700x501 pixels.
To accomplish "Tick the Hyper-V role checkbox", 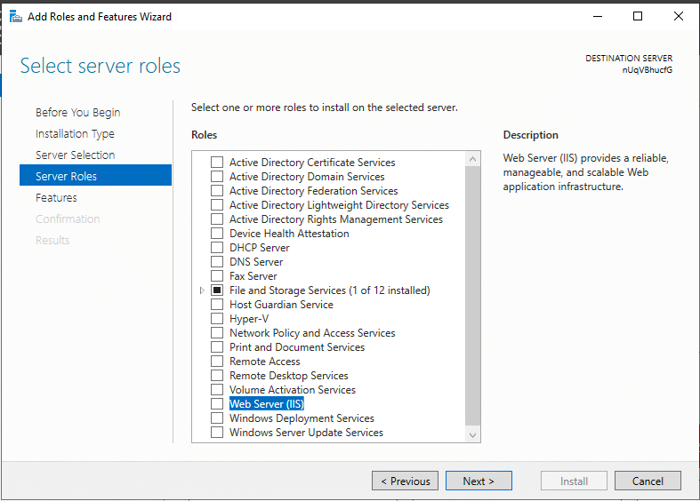I will [217, 319].
